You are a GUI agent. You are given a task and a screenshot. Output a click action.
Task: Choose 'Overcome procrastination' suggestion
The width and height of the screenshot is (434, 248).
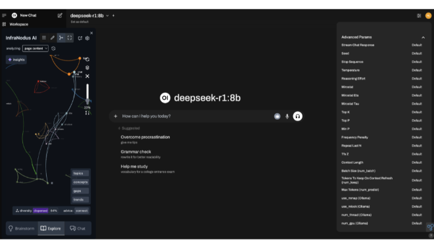tap(145, 139)
